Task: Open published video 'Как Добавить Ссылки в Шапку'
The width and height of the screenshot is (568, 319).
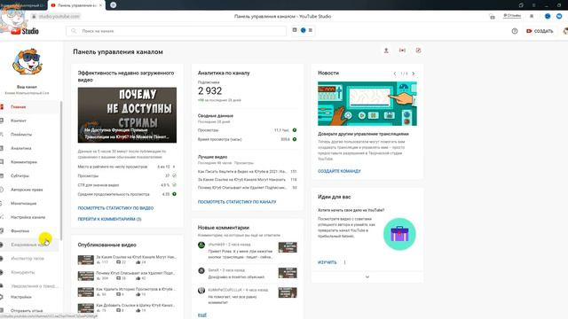Action: point(136,305)
